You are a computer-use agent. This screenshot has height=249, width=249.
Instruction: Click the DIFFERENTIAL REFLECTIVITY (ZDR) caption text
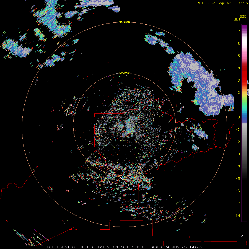86,247
